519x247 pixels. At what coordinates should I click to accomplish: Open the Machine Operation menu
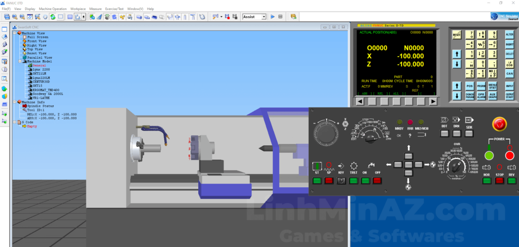pyautogui.click(x=53, y=9)
